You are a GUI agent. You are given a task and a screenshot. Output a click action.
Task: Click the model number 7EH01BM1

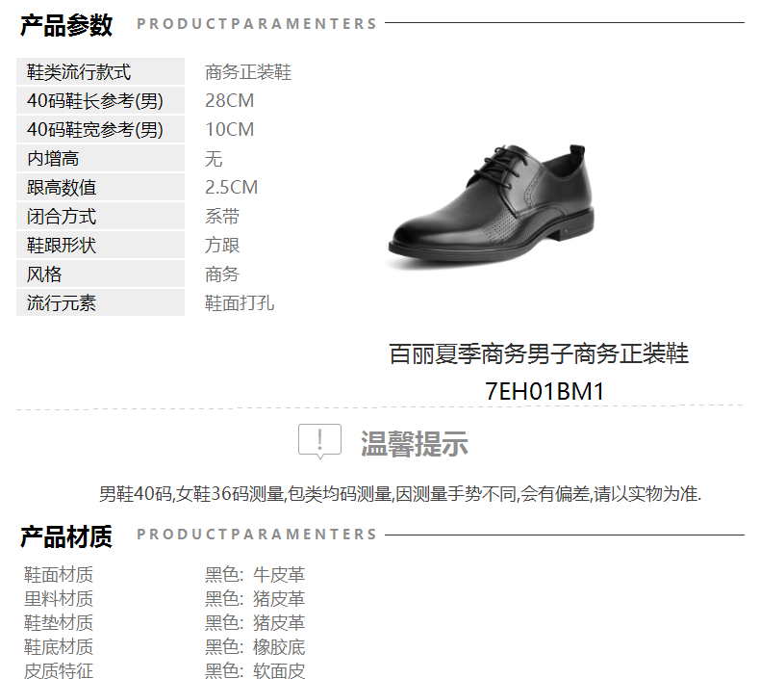pyautogui.click(x=545, y=391)
